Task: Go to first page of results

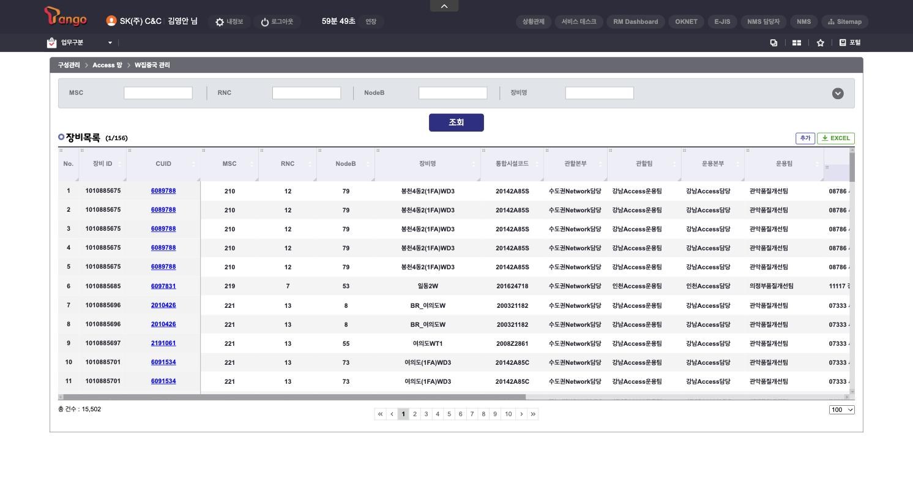Action: [x=380, y=414]
